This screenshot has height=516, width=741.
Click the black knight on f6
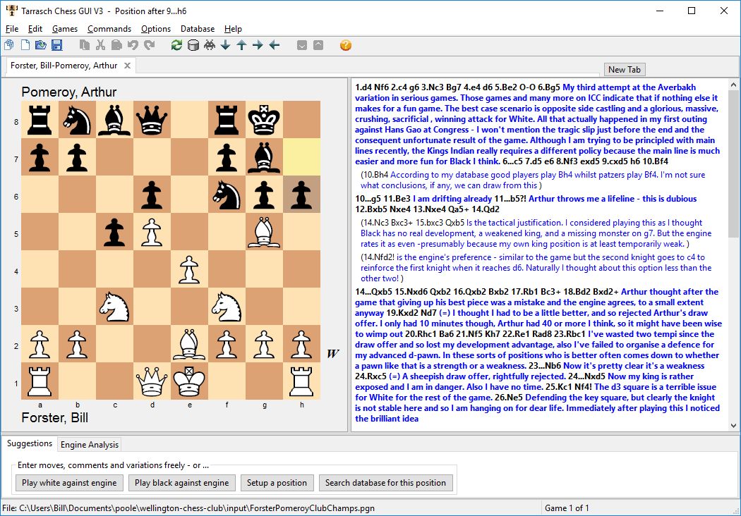point(227,195)
